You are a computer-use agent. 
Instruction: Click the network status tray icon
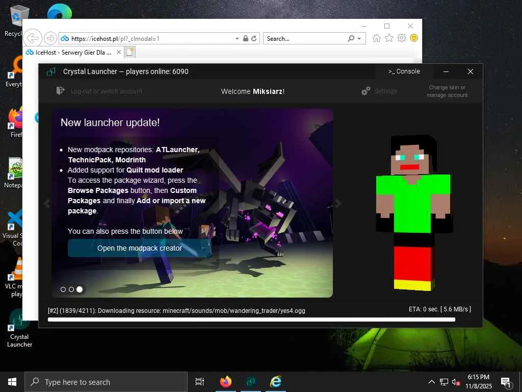[444, 382]
